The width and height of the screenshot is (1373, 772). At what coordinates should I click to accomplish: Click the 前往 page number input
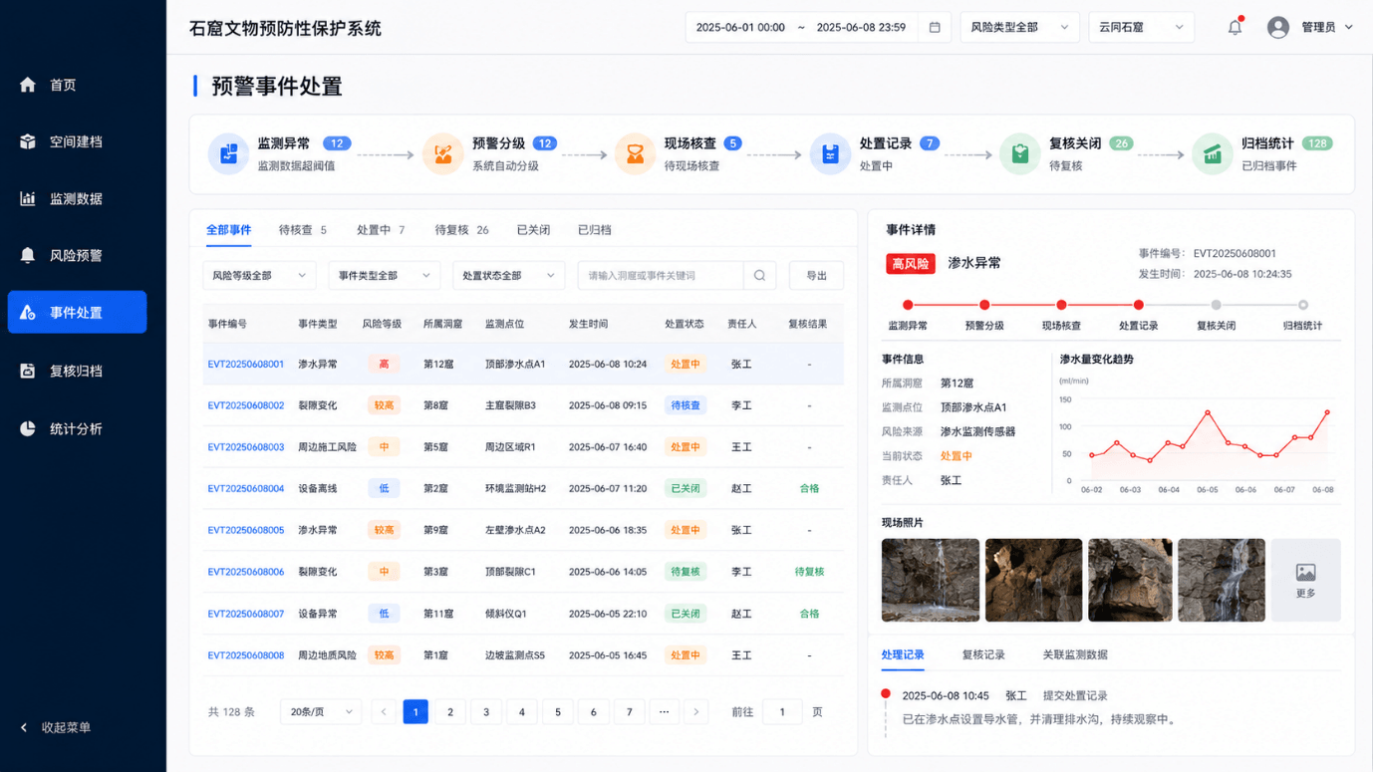[782, 711]
